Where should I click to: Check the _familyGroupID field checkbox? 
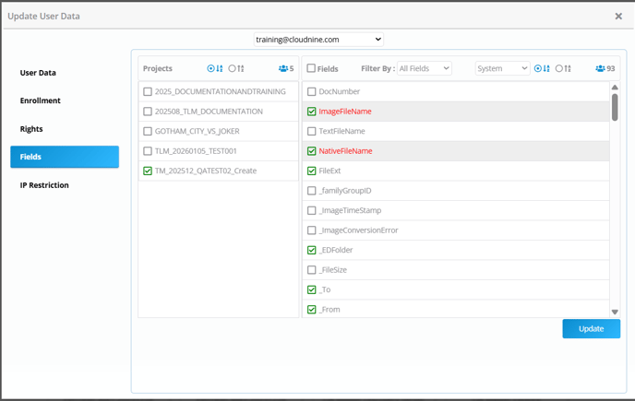click(x=311, y=191)
